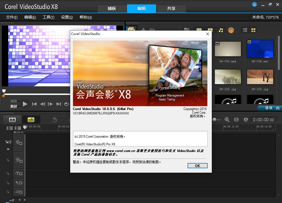Open the 工具(T) menu
Image resolution: width=282 pixels, height=203 pixels.
(48, 17)
